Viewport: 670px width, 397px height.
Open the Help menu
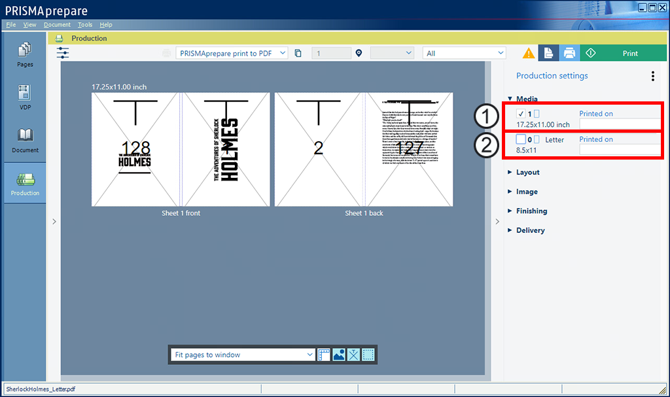tap(106, 25)
